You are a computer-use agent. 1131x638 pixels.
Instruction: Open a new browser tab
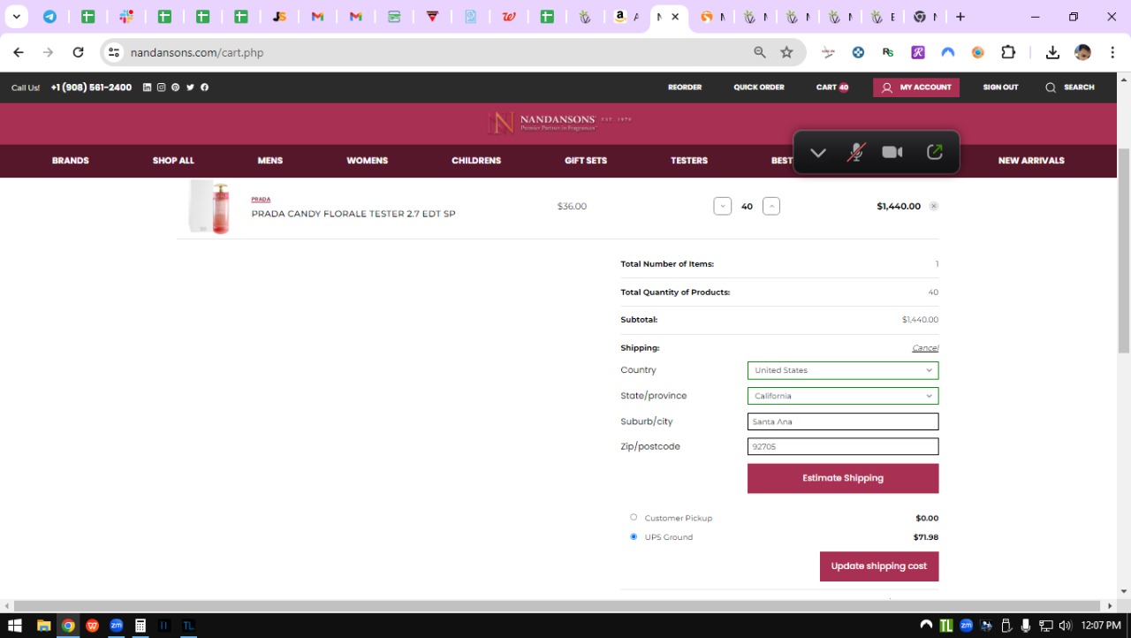[x=960, y=17]
